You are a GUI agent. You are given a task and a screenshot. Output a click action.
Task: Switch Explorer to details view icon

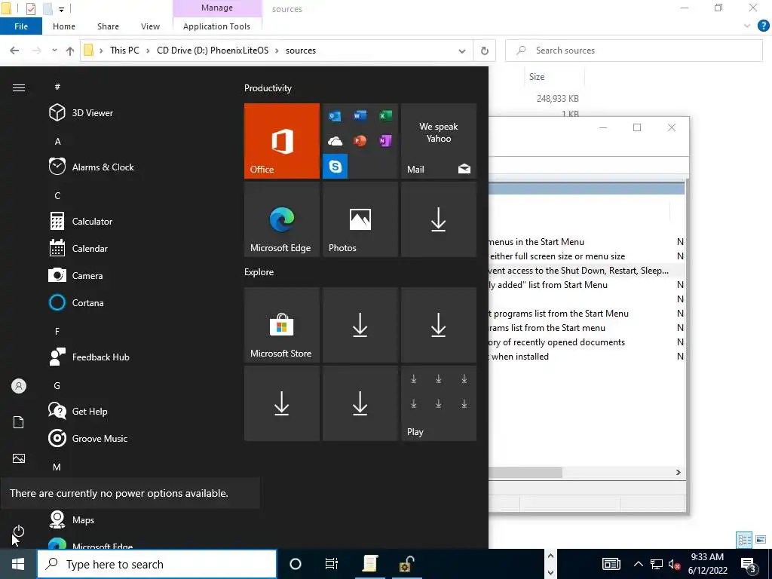coord(744,540)
